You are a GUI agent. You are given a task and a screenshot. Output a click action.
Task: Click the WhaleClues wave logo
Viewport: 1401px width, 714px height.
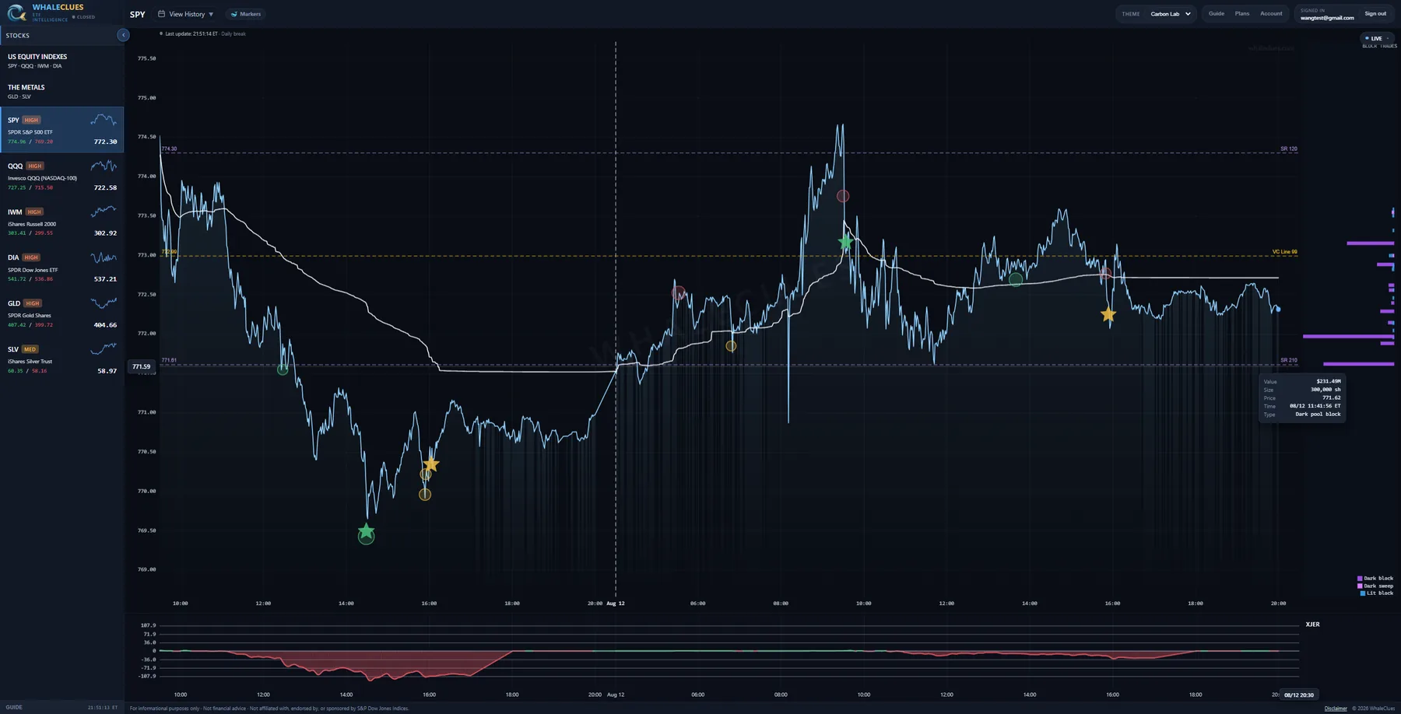click(16, 12)
